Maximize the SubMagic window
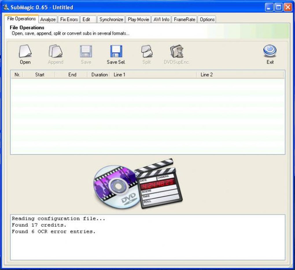Screen dimensions: 295x270 click(x=279, y=7)
